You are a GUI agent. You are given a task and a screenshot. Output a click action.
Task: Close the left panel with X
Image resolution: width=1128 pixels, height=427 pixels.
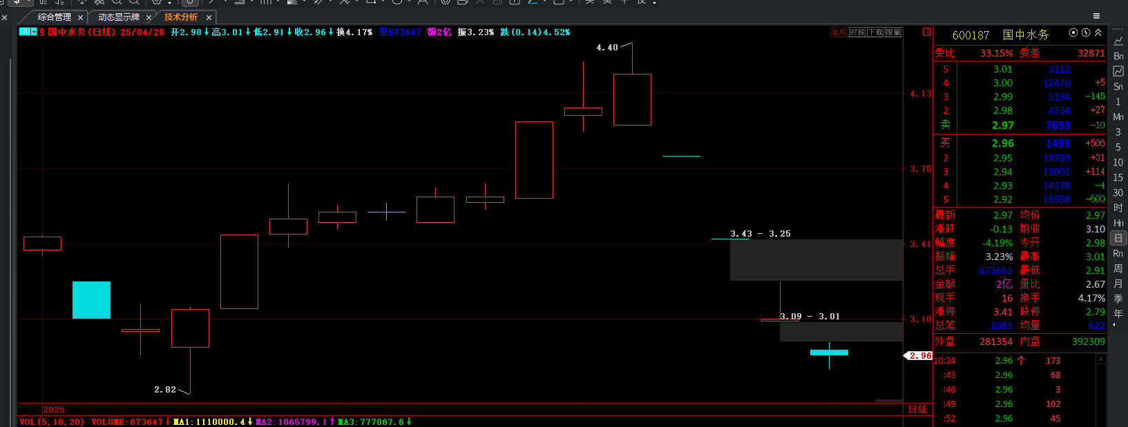tap(5, 18)
